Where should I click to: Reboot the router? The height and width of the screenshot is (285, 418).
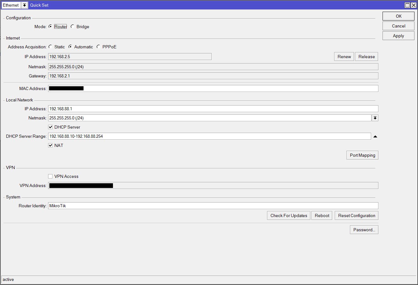pos(322,215)
